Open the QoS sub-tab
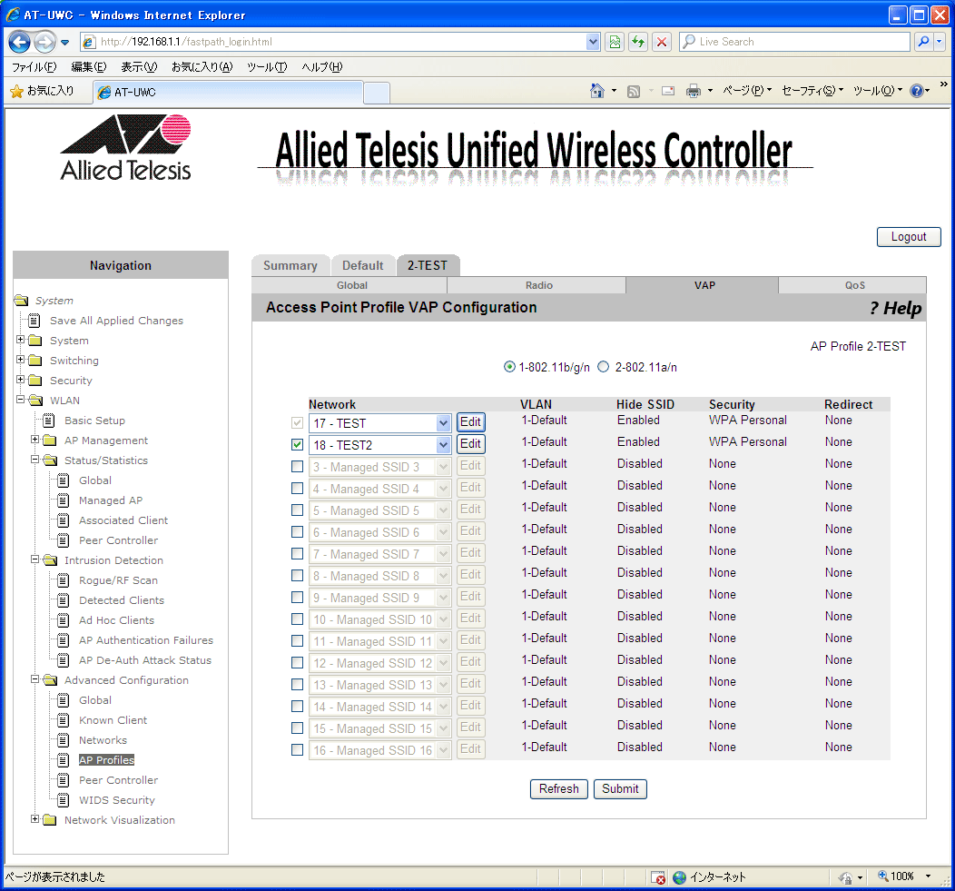This screenshot has height=891, width=955. pyautogui.click(x=854, y=285)
